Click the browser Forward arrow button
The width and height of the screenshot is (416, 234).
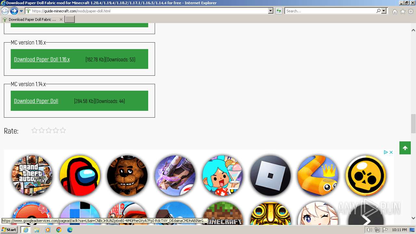click(x=14, y=11)
